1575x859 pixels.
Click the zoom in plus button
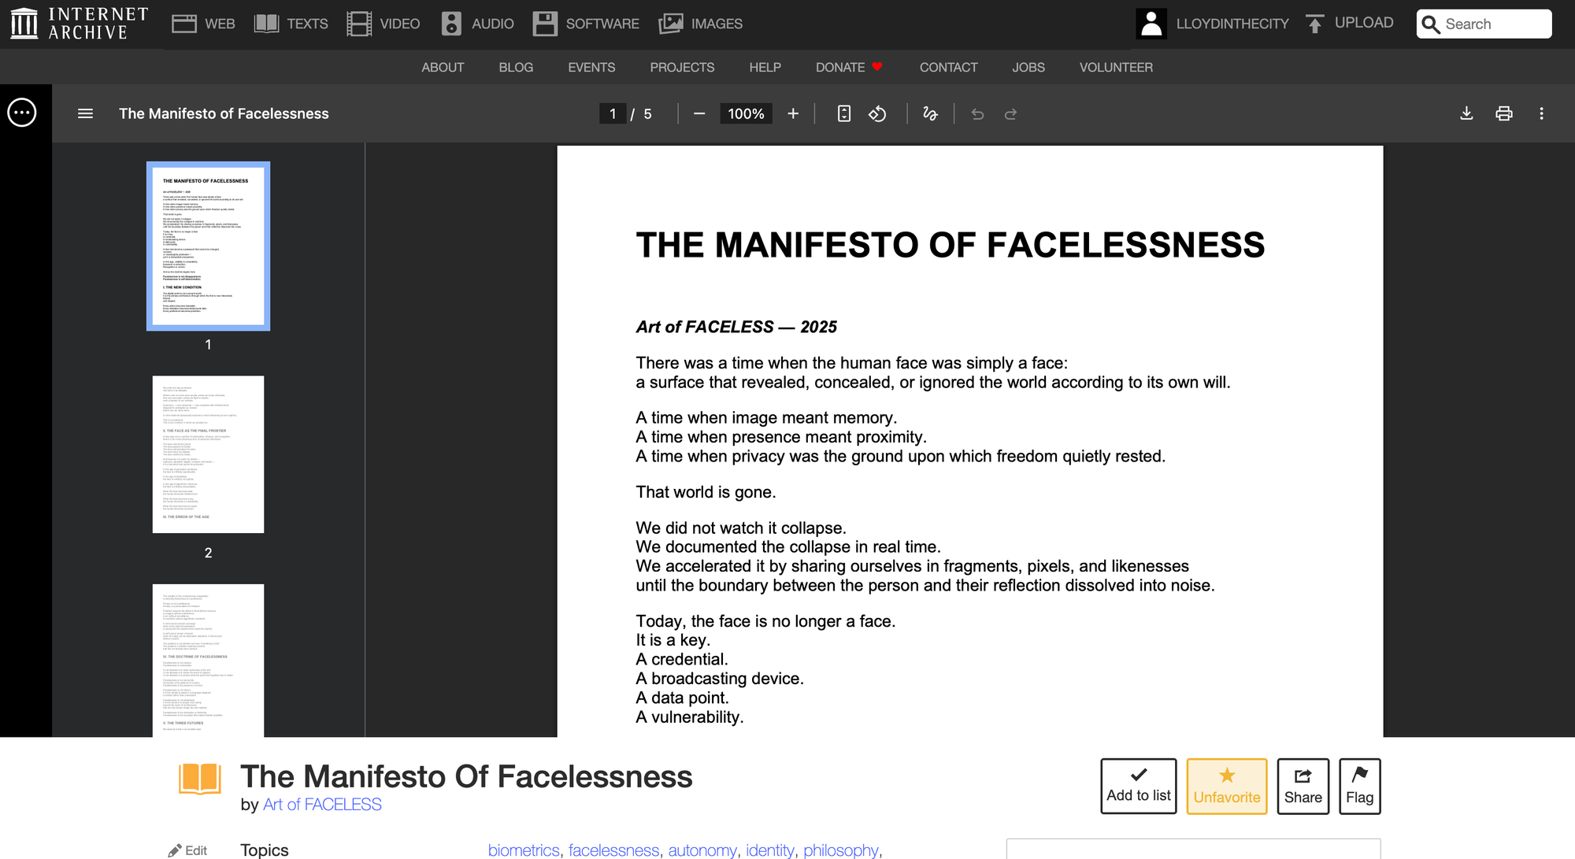[x=793, y=114]
